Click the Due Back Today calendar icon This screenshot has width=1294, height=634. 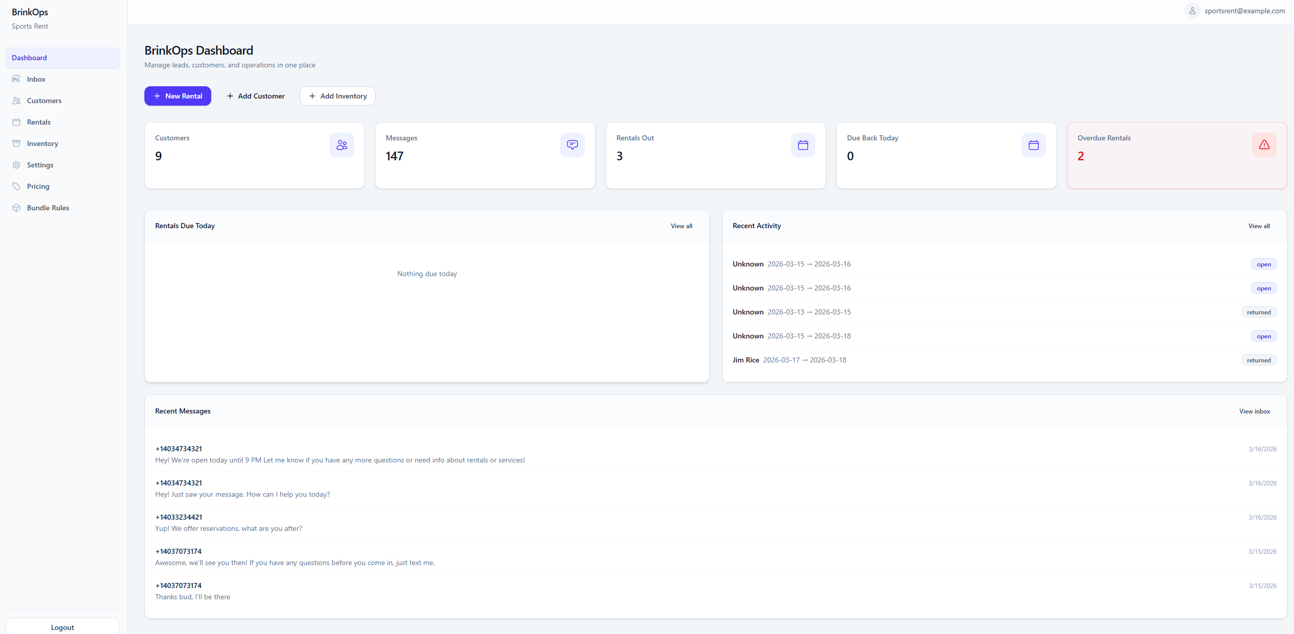[x=1033, y=144]
